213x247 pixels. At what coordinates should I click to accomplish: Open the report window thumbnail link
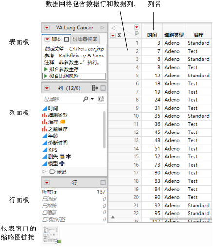pos(52,235)
